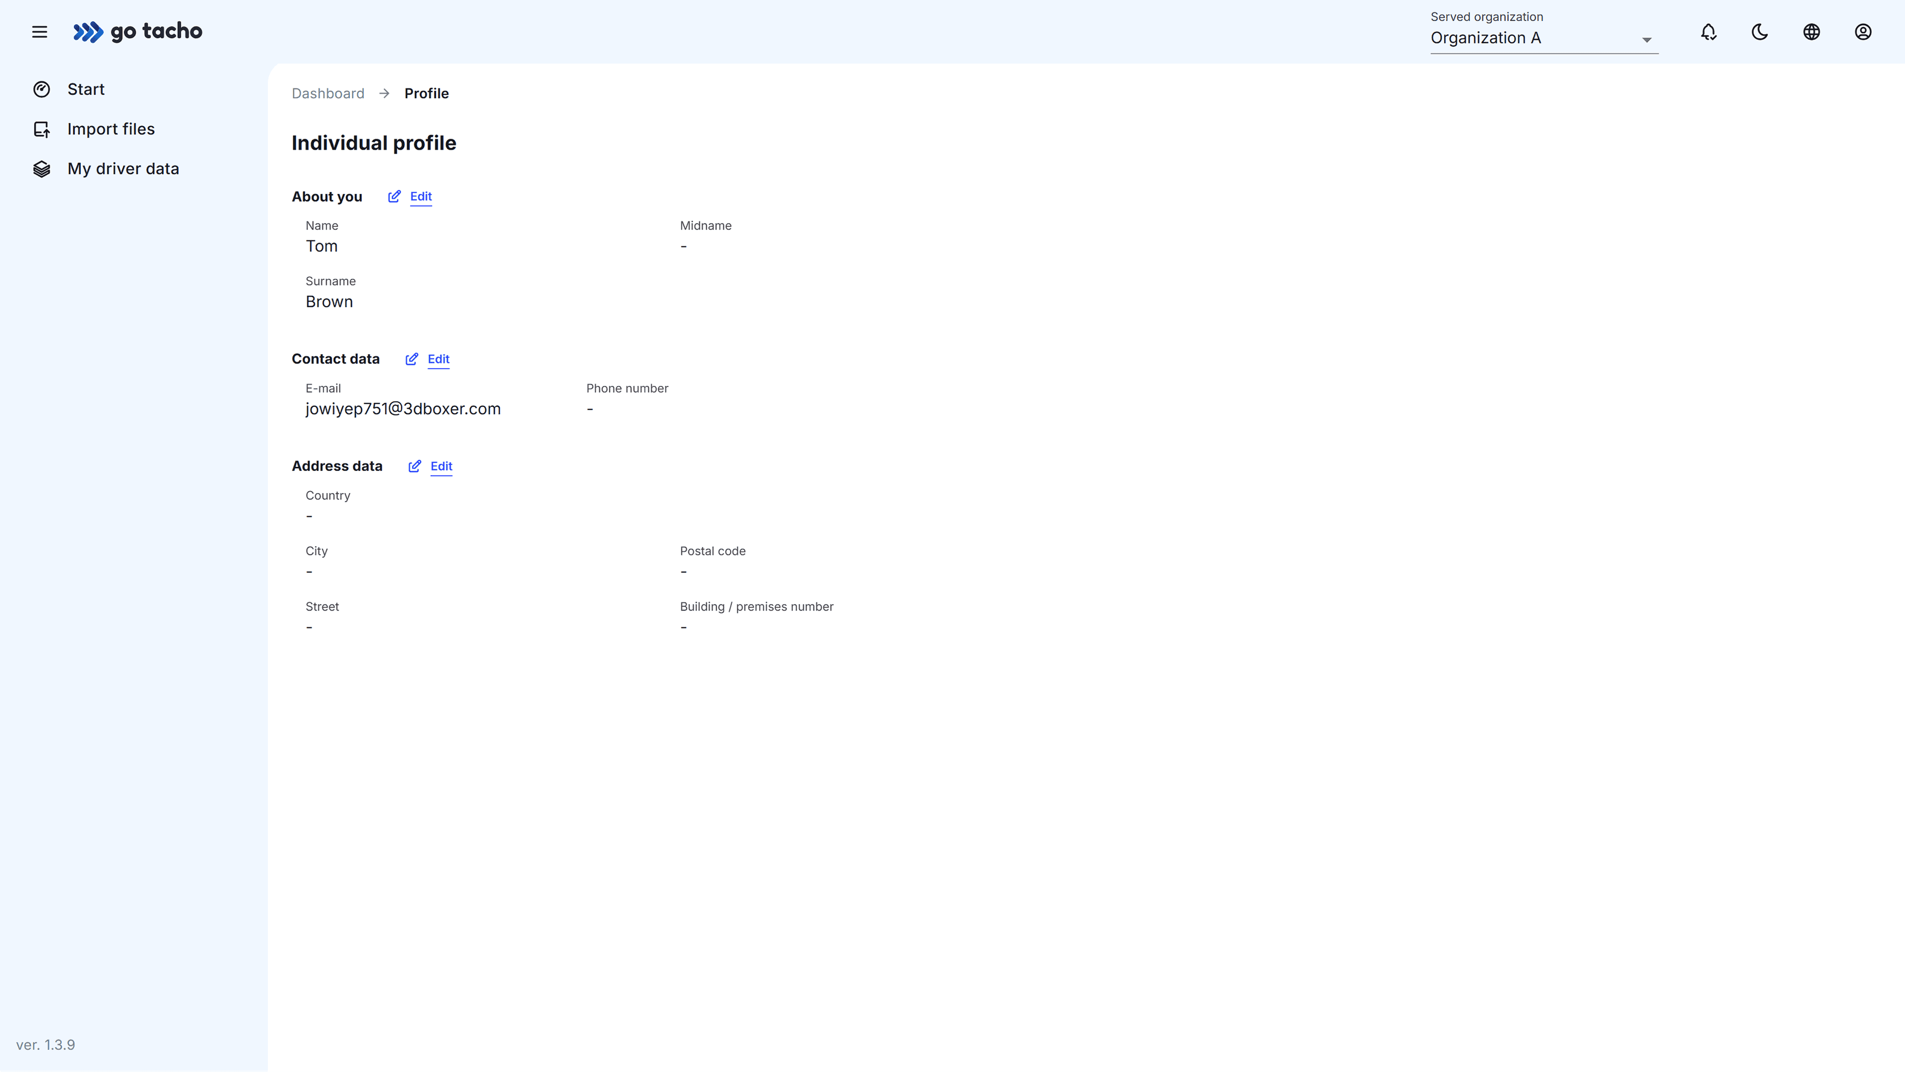Toggle dark mode with the moon icon

(1760, 32)
